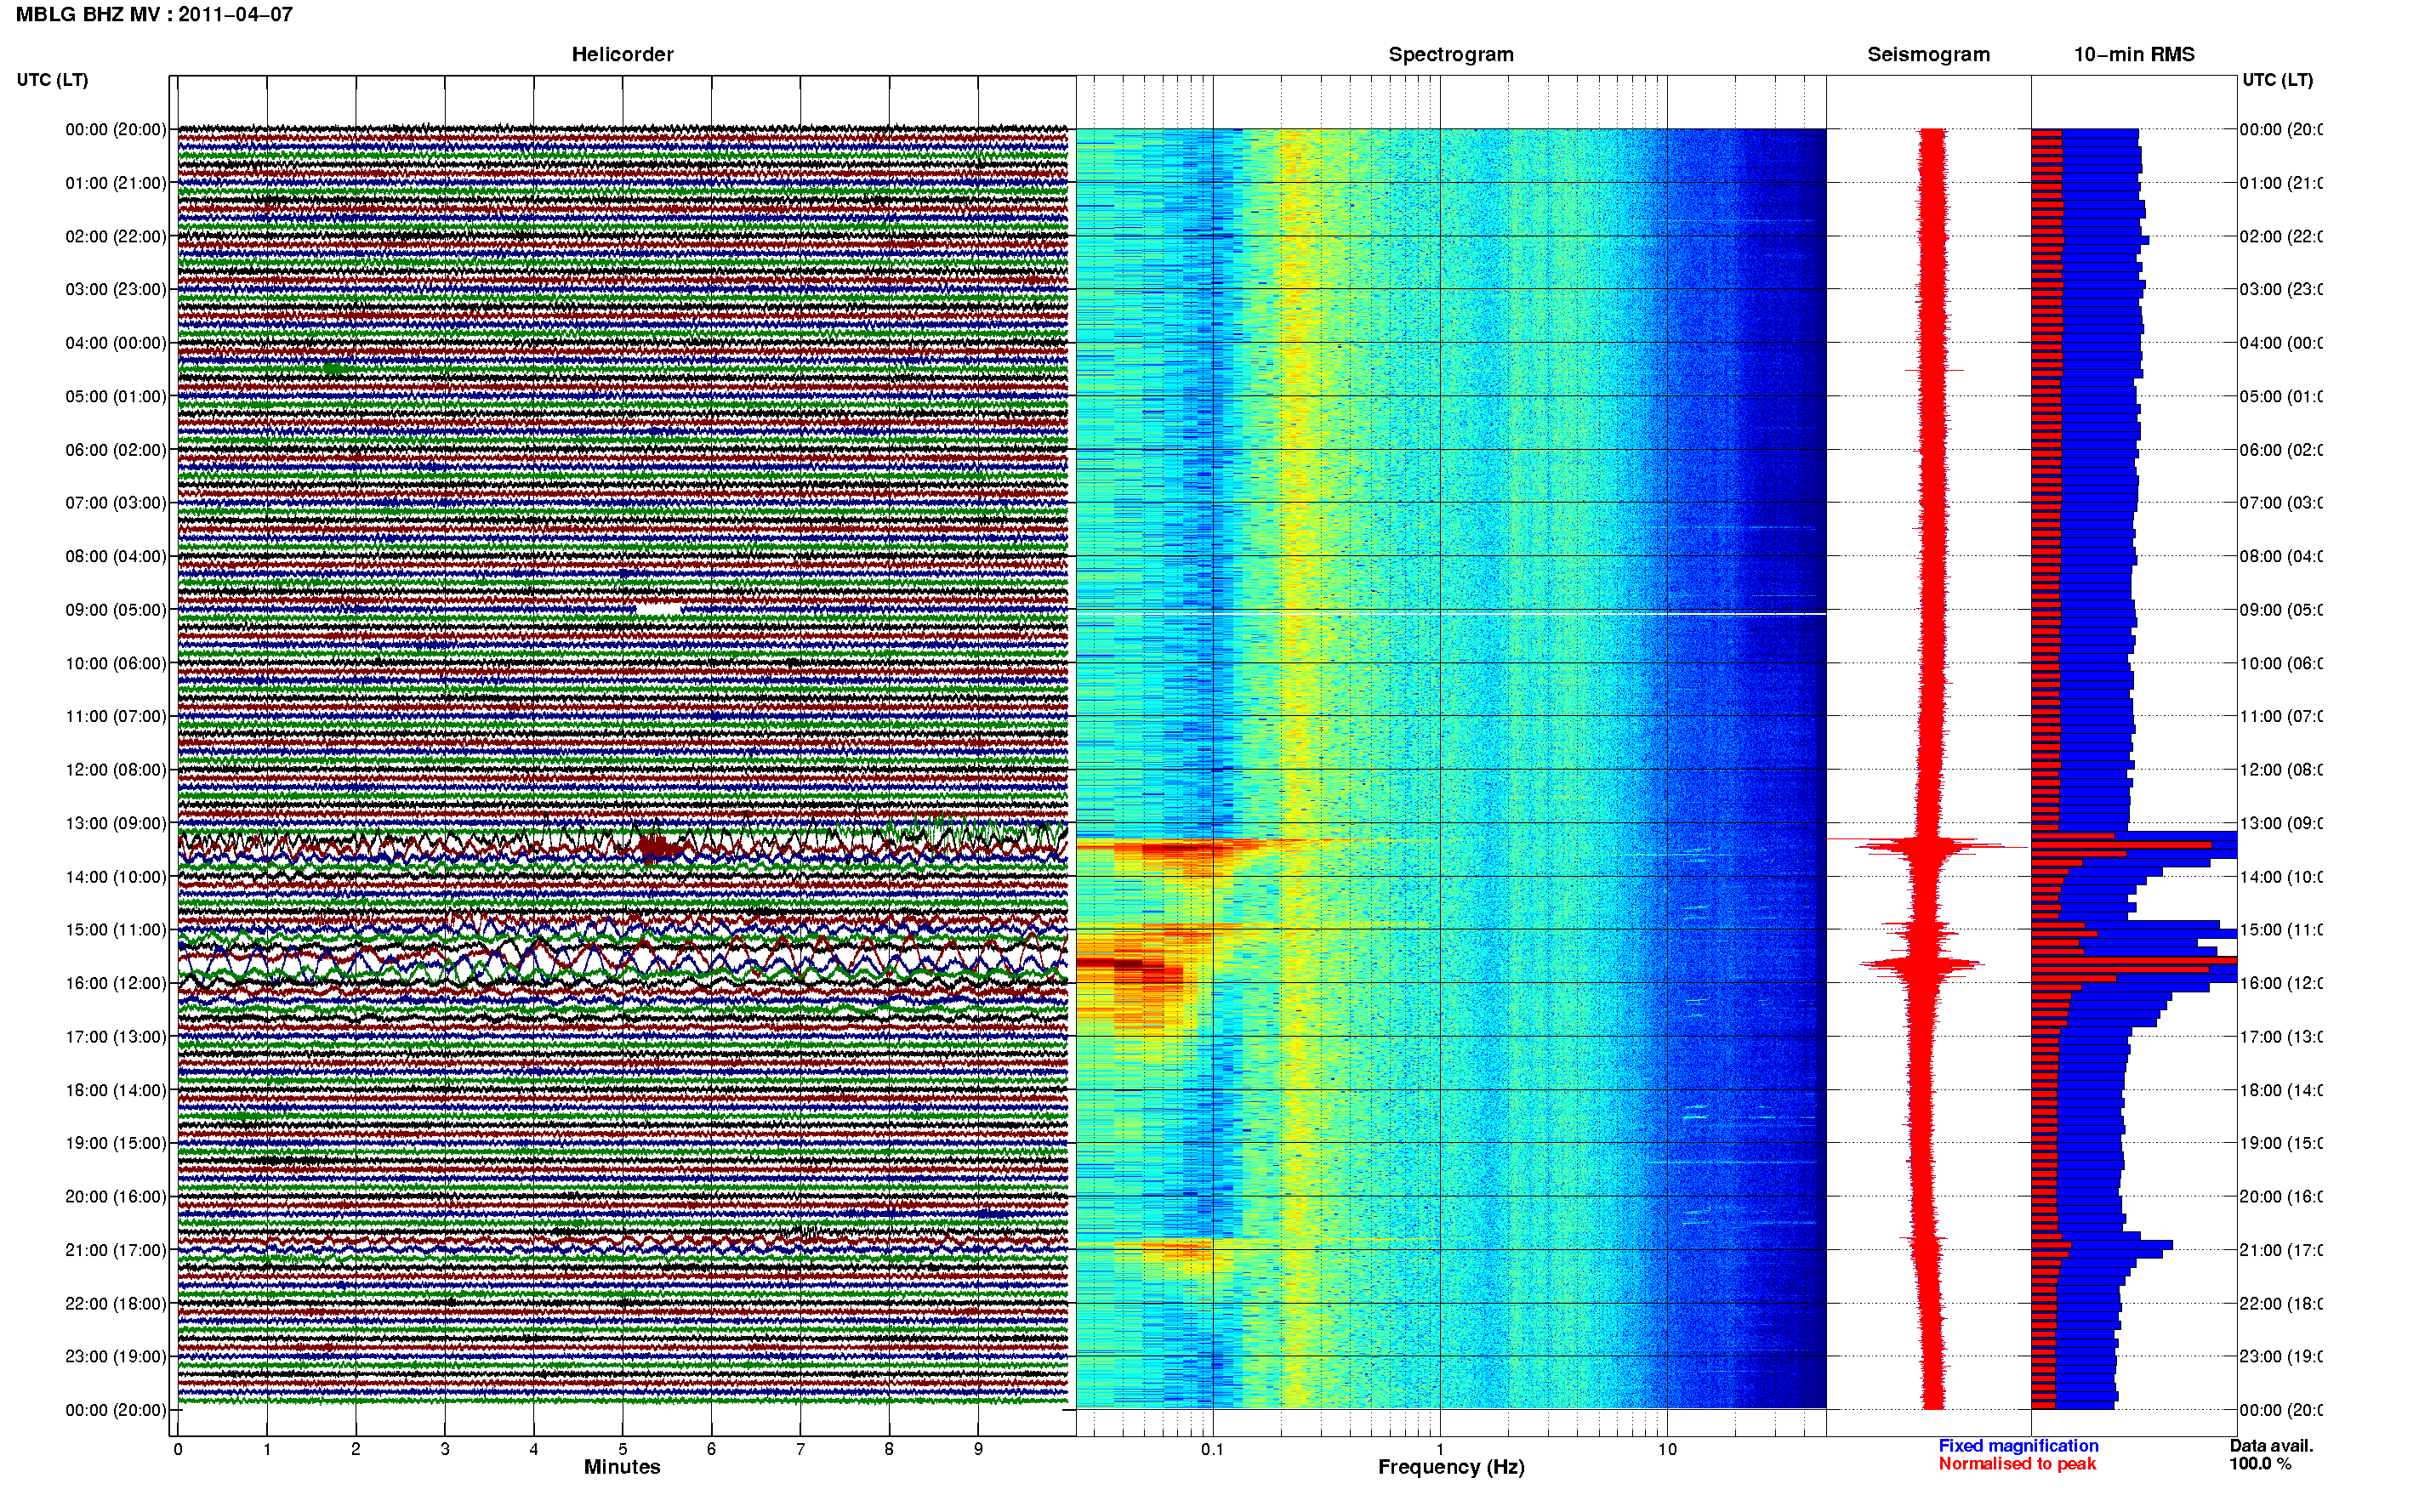This screenshot has height=1512, width=2419.
Task: Click the 'Fixed magnification' legend text
Action: tap(2018, 1445)
